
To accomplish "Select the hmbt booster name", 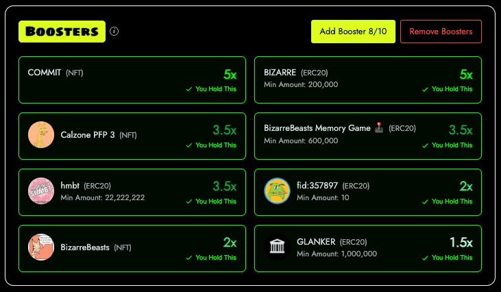I will tap(70, 186).
